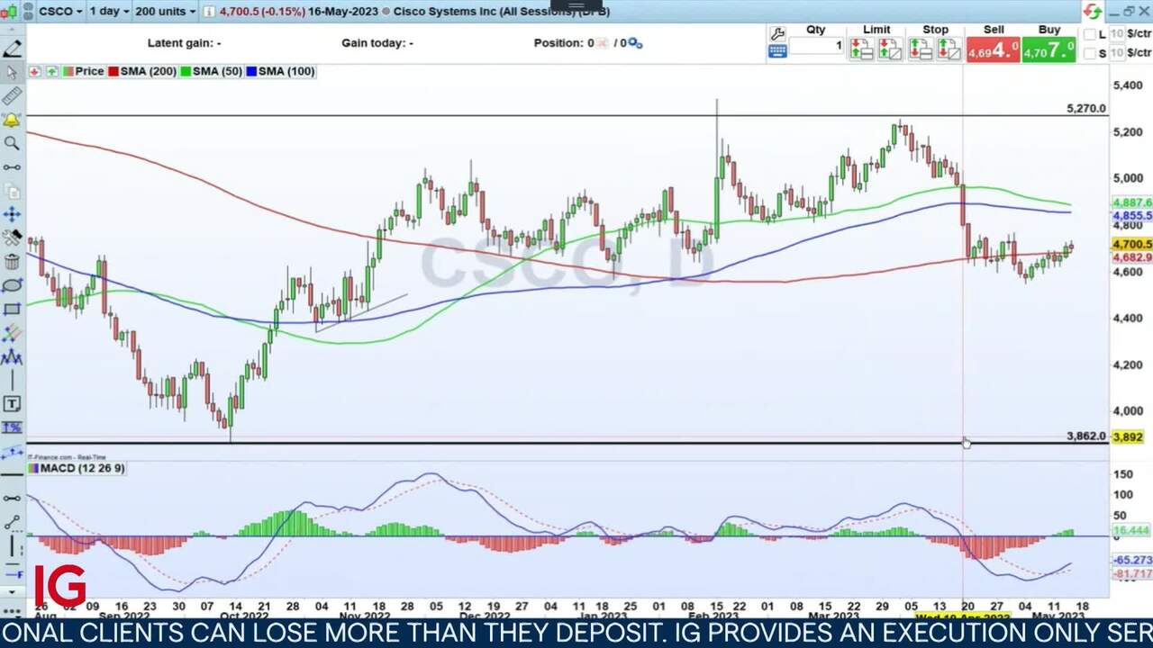Choose the top segment line tool
1153x648 pixels.
[12, 167]
